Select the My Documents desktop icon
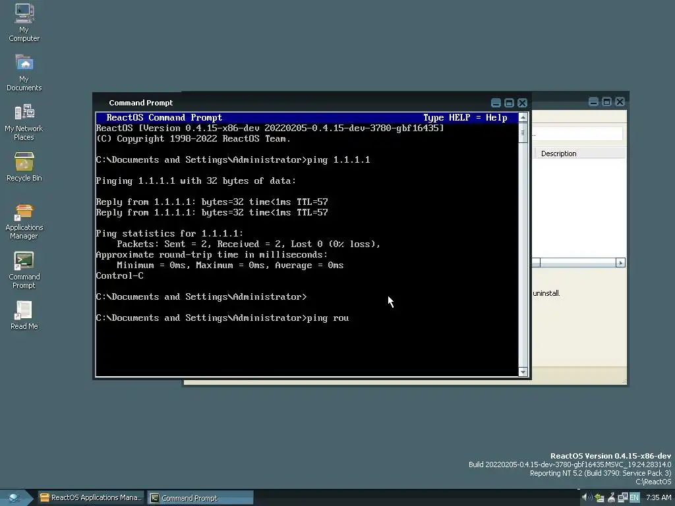 (x=24, y=72)
